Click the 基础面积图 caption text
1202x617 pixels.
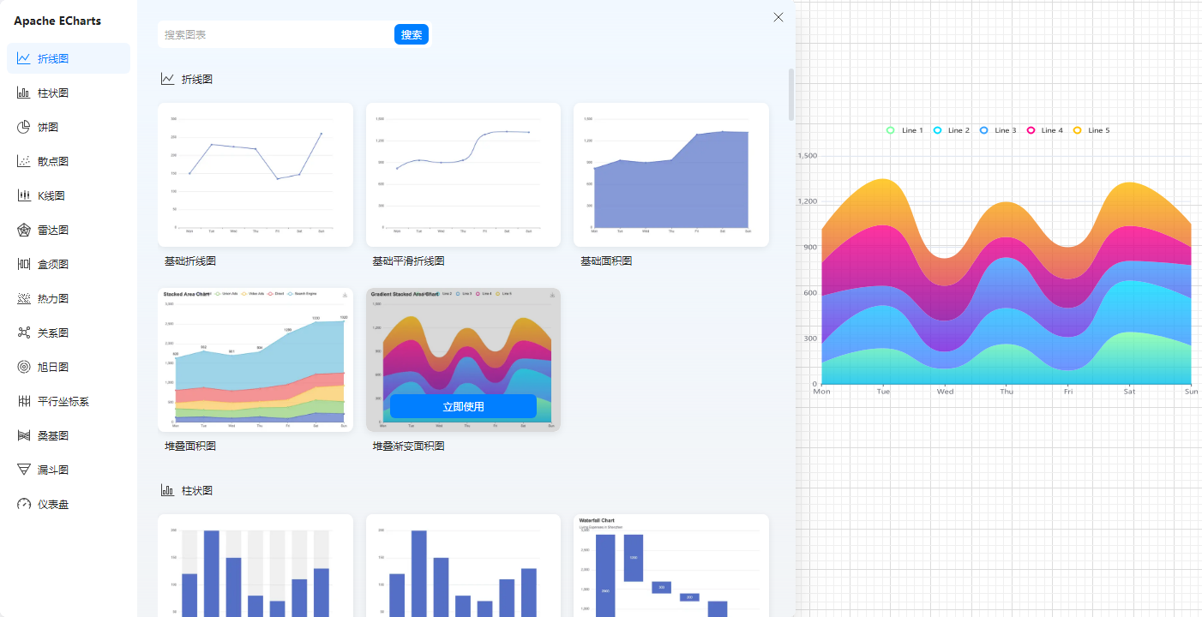tap(606, 261)
